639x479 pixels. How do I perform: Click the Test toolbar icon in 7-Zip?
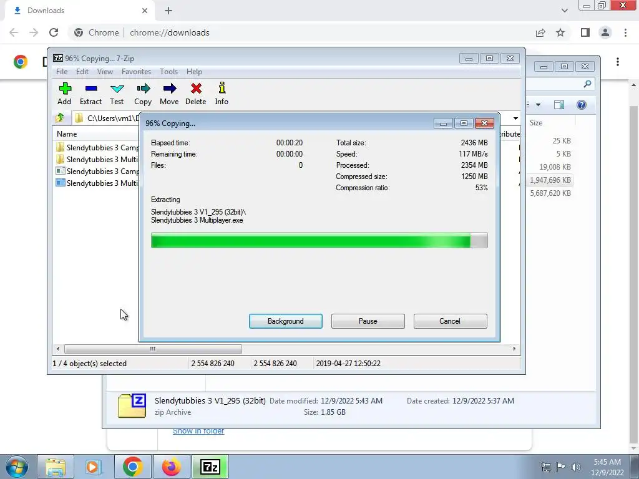click(x=117, y=94)
